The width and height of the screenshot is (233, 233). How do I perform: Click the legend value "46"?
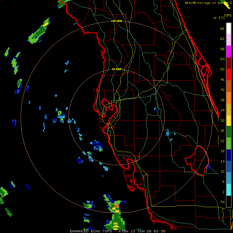(x=222, y=79)
